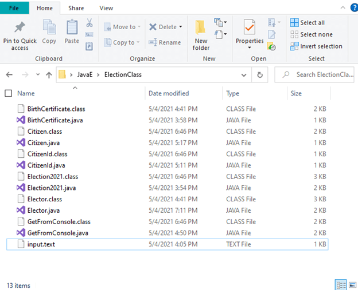Click the file icon of input.text
Viewport: 358px width, 290px height.
point(21,244)
